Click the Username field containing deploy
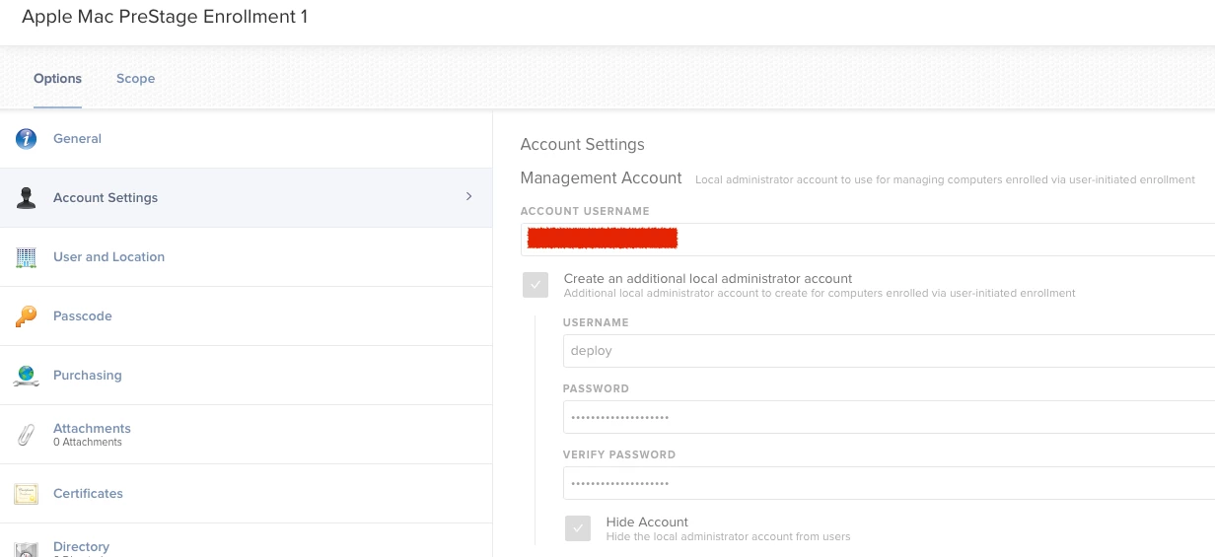Viewport: 1215px width, 557px height. click(889, 351)
